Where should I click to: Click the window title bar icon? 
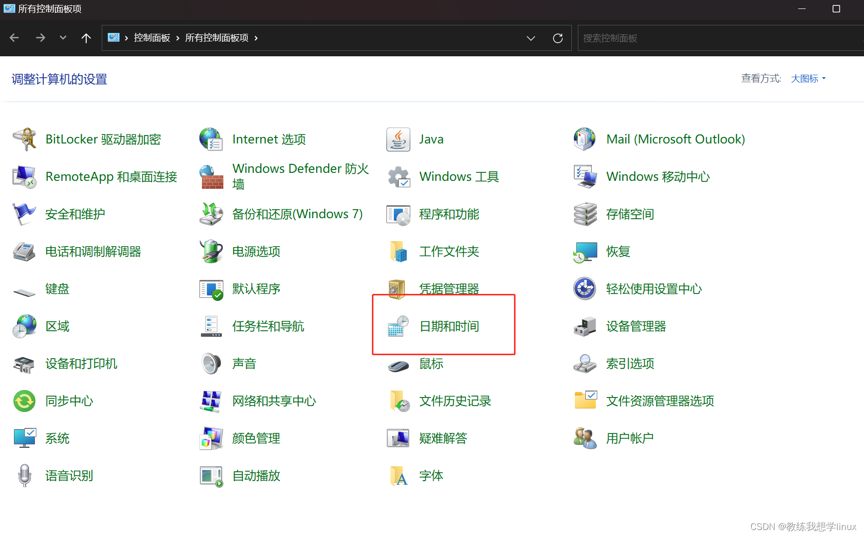coord(9,8)
